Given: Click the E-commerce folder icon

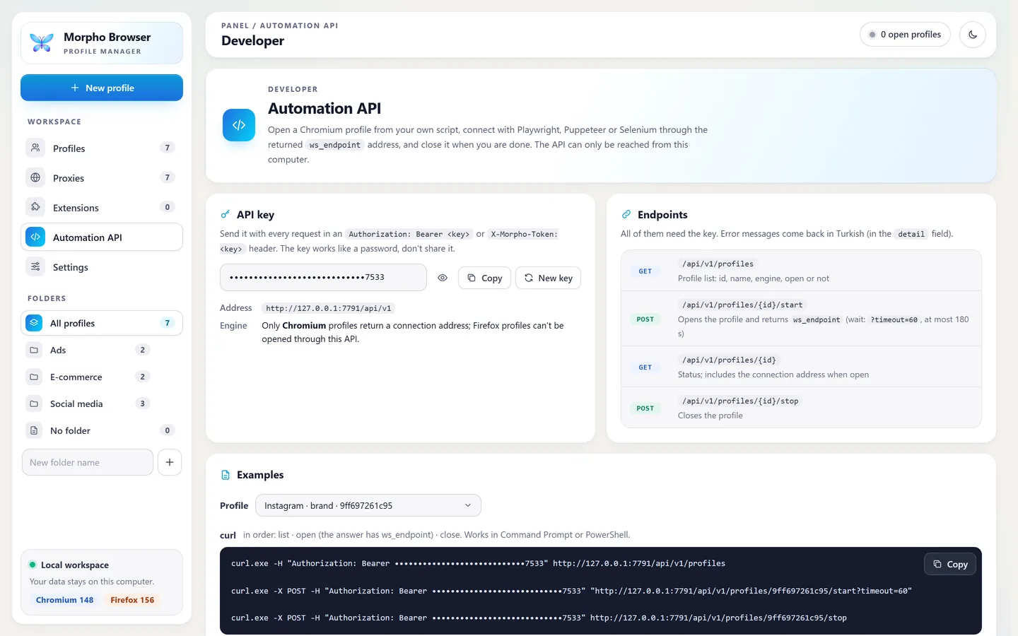Looking at the screenshot, I should click(x=34, y=377).
